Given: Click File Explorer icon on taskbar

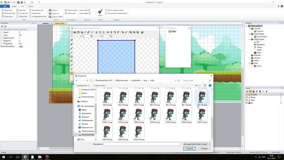Looking at the screenshot, I should 39,157.
